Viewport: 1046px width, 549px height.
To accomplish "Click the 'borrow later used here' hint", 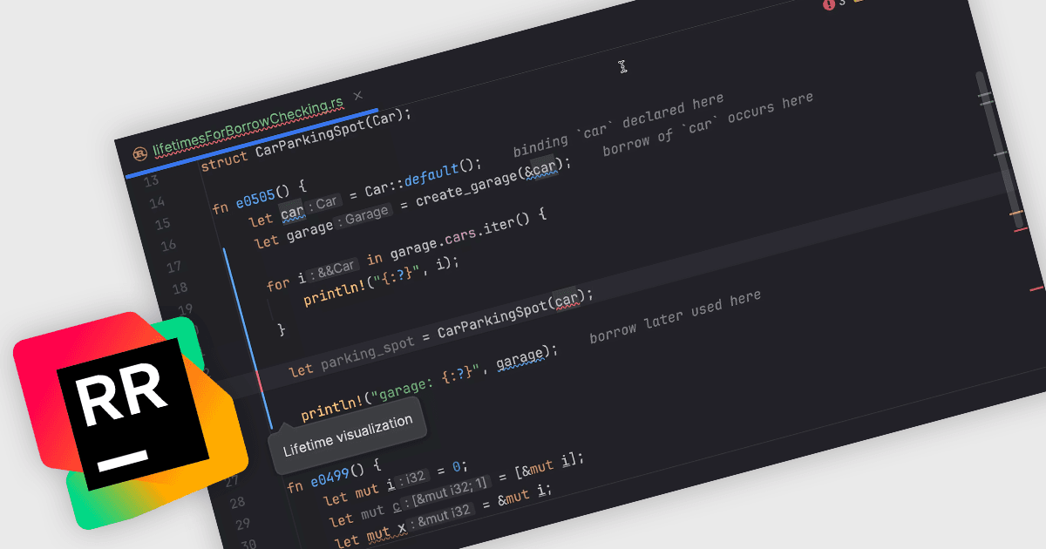I will [675, 316].
